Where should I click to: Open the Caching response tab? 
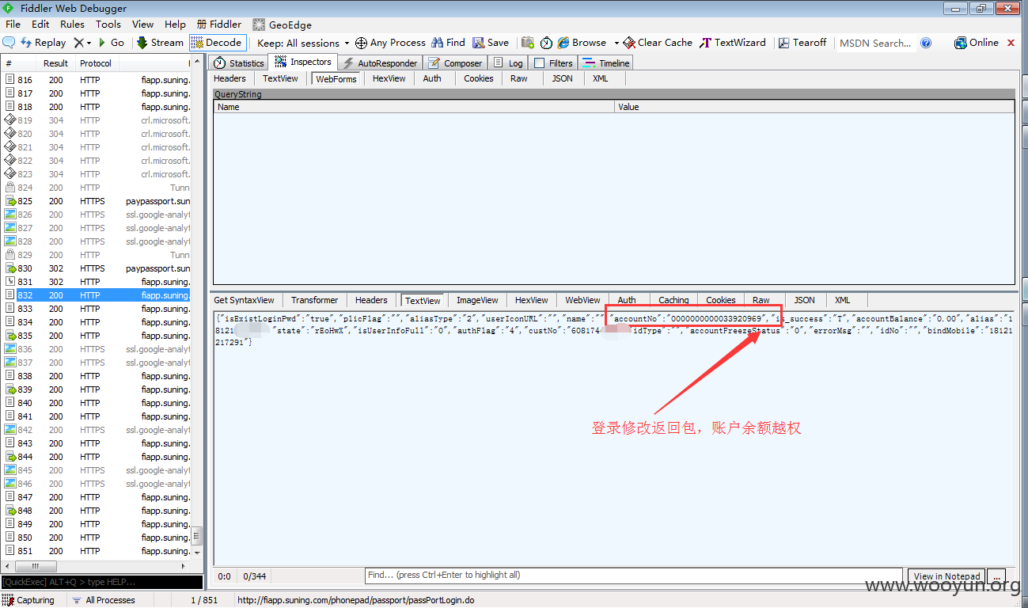(x=673, y=300)
